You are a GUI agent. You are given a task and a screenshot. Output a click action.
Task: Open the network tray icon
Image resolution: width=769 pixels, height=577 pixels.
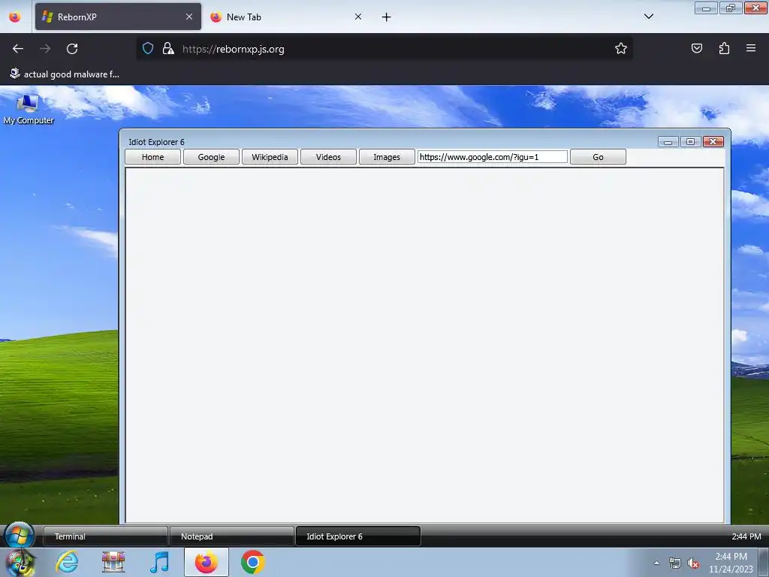pos(675,563)
